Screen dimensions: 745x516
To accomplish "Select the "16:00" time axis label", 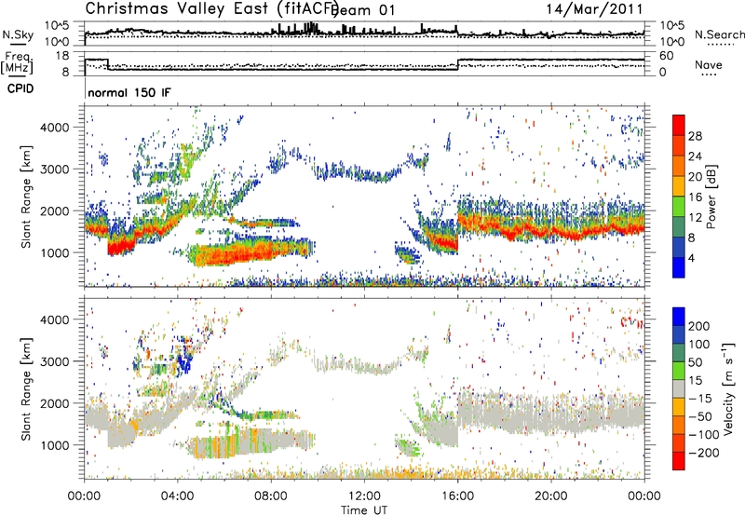I will [457, 496].
